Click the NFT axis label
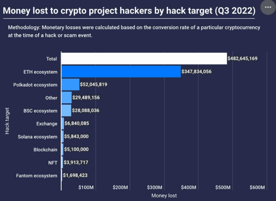This screenshot has width=276, height=201. pos(53,163)
